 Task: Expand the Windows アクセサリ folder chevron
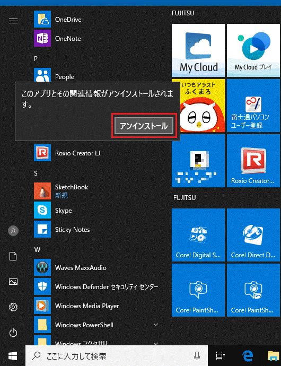156,343
